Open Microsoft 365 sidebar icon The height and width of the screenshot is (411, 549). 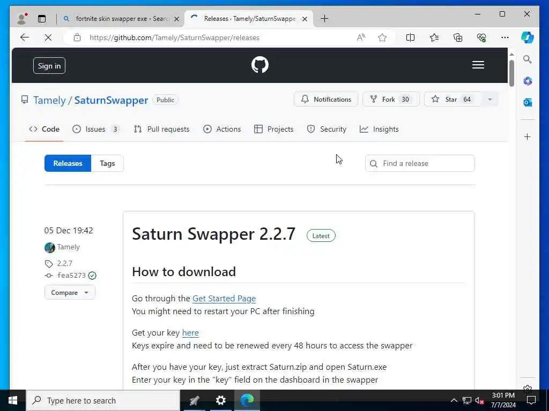click(528, 81)
